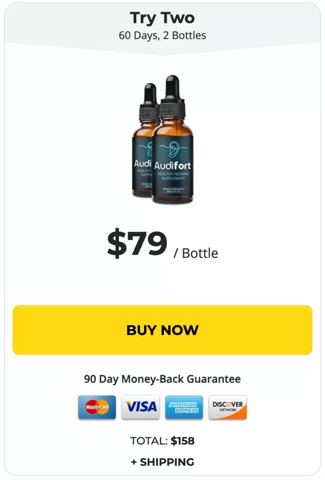Click the ear logo on front bottle
This screenshot has height=480, width=325.
[x=174, y=149]
